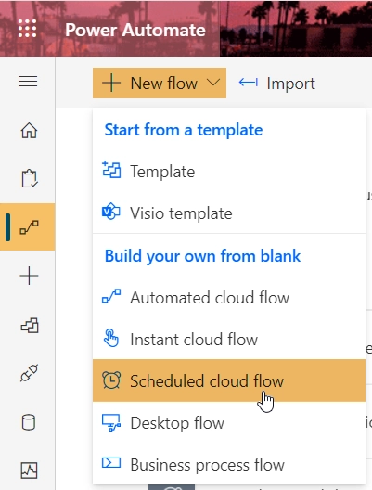
Task: Open My flows sidebar icon
Action: pos(29,226)
